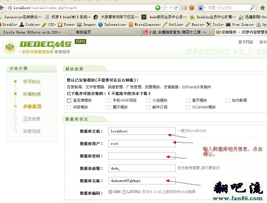Screen dimensions: 267x203
Task: Focus the empty 数据库密码 field
Action: tap(142, 156)
